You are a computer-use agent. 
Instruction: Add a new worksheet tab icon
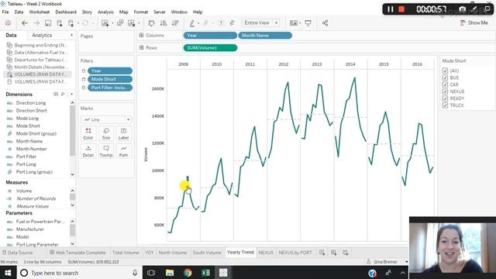[x=322, y=253]
